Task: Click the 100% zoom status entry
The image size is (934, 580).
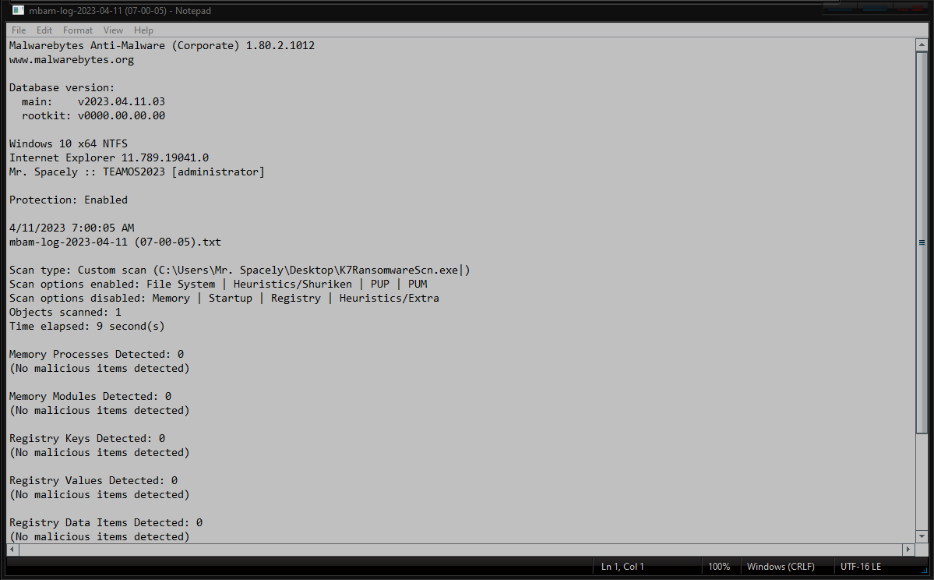Action: tap(719, 566)
